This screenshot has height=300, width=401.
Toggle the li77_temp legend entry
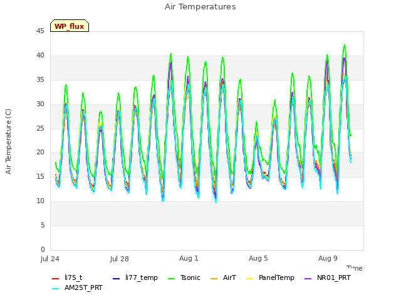[x=135, y=277]
